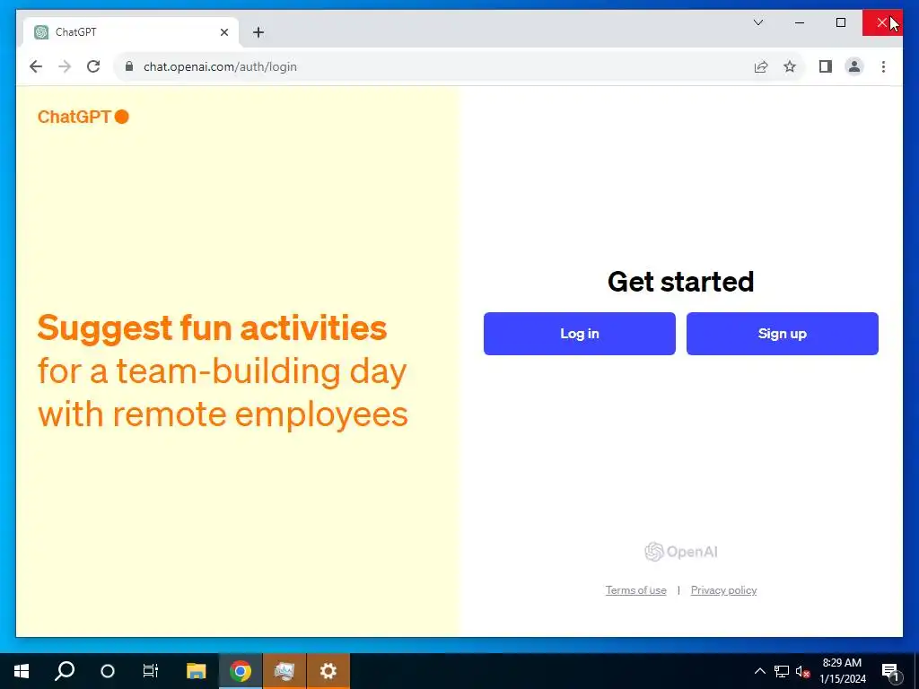View site info via lock icon

[129, 66]
